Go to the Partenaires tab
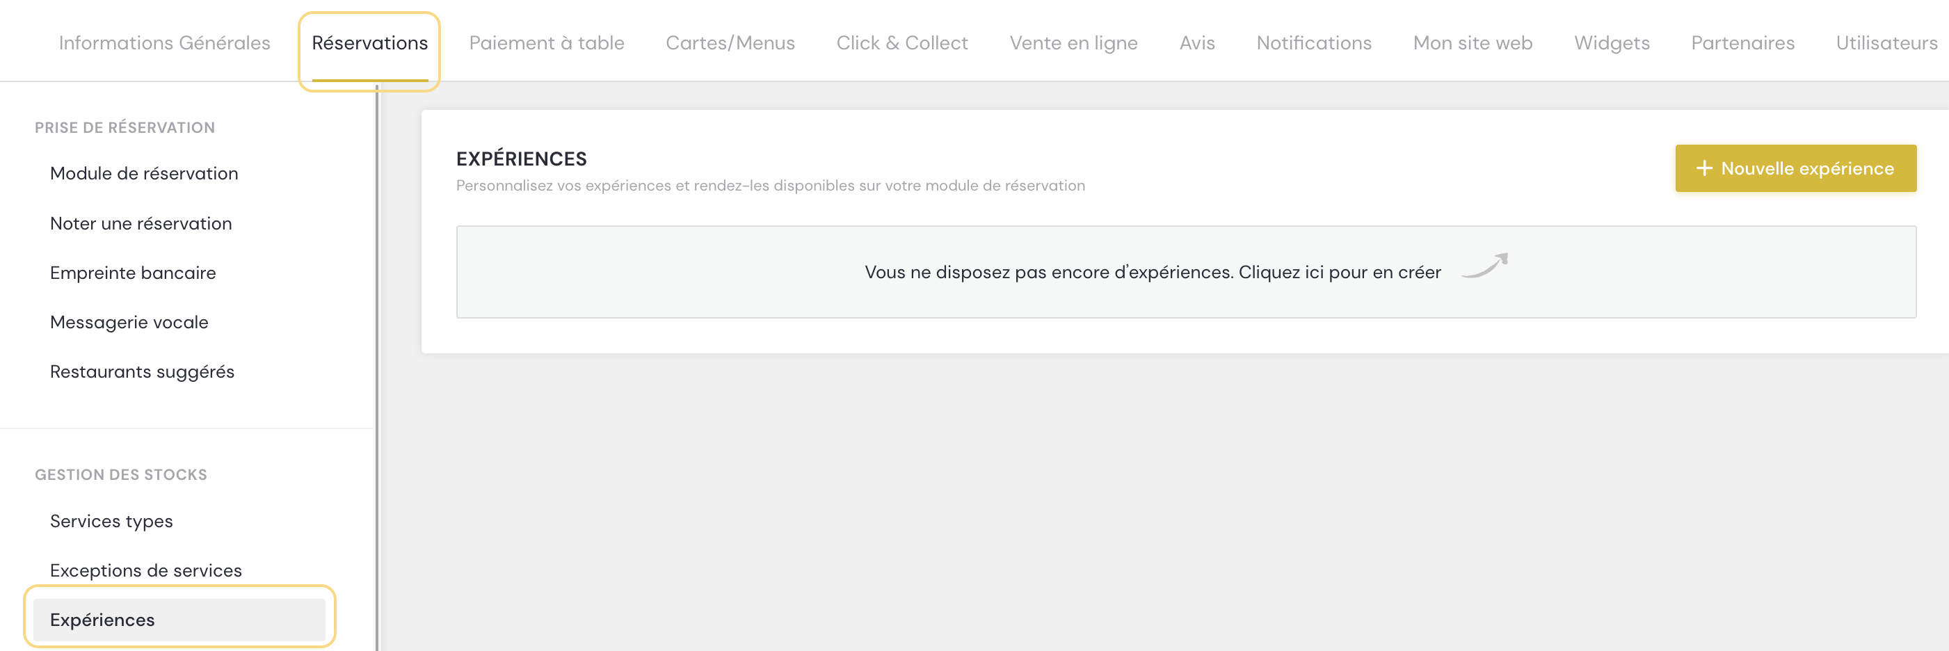The width and height of the screenshot is (1949, 651). [1742, 43]
